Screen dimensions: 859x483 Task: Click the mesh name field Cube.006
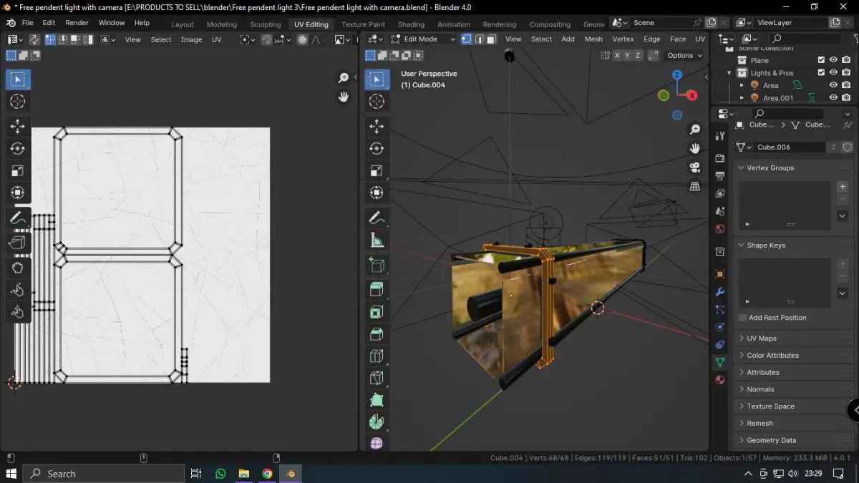click(790, 147)
